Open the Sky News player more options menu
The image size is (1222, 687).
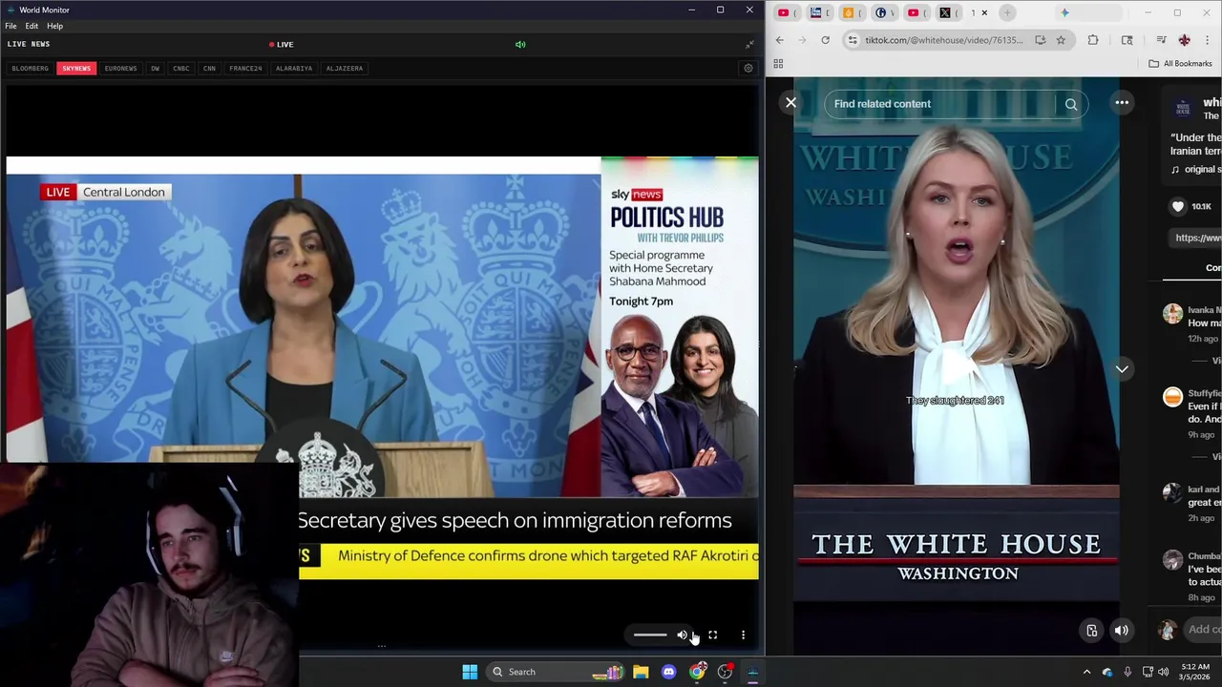(x=743, y=635)
